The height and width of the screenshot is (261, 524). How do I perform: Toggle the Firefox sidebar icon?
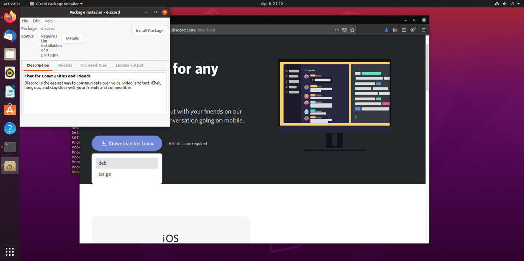[404, 30]
